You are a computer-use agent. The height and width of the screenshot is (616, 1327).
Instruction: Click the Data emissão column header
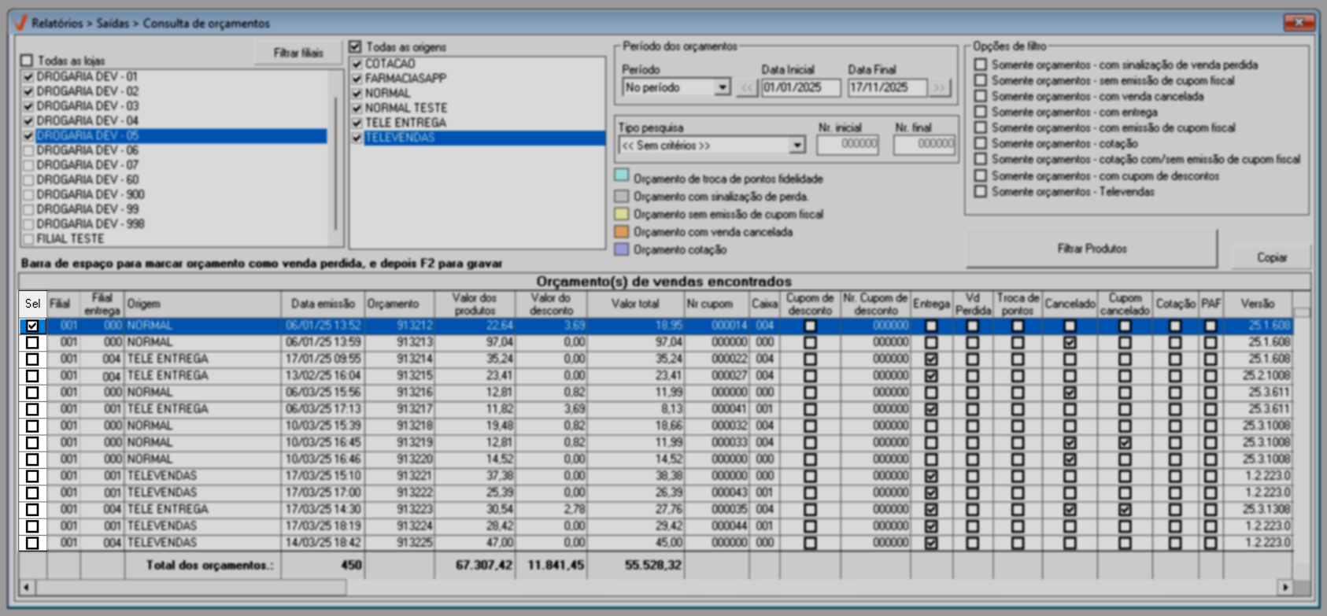(323, 304)
